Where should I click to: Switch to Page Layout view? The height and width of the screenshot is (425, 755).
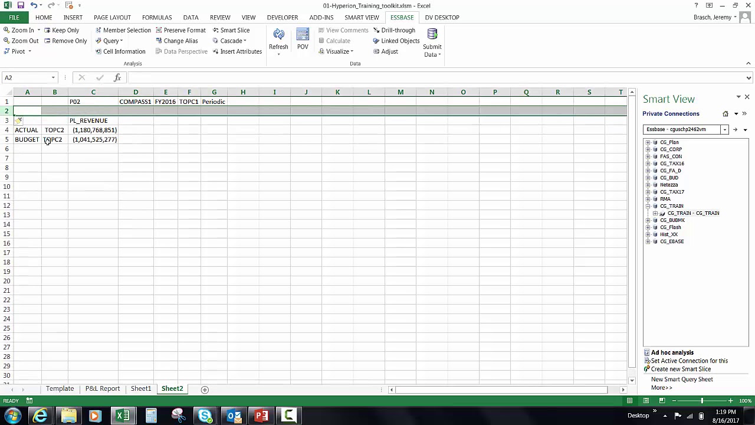(646, 401)
